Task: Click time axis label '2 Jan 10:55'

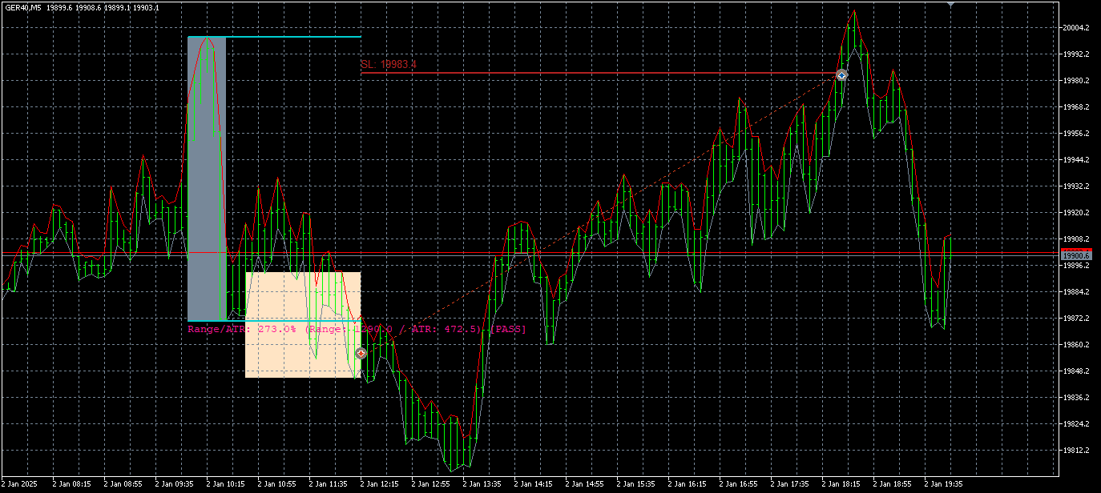Action: (x=276, y=484)
